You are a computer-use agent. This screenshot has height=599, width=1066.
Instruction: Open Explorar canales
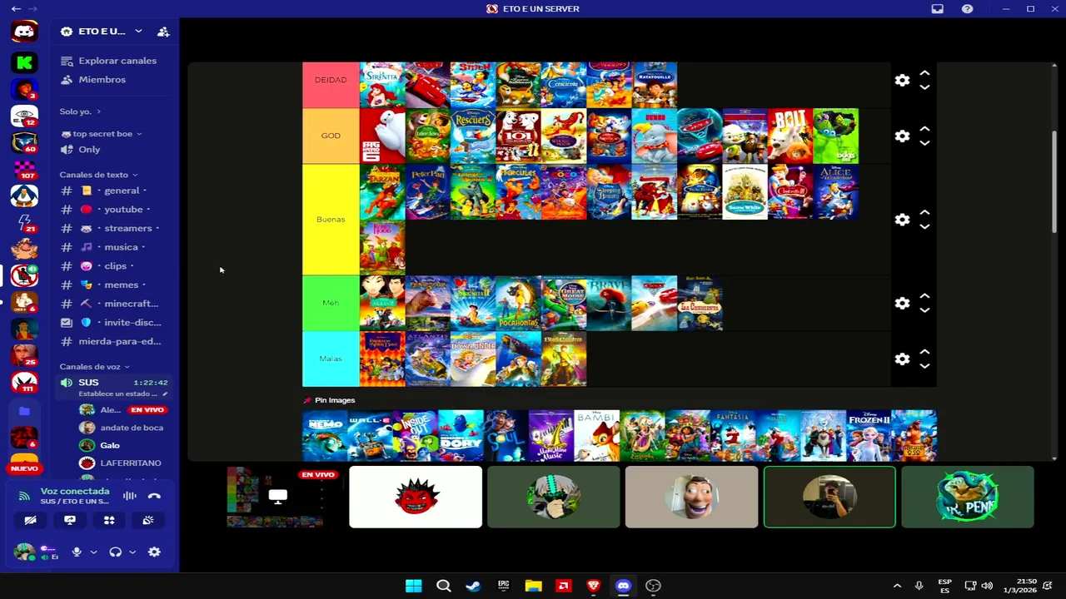point(112,61)
